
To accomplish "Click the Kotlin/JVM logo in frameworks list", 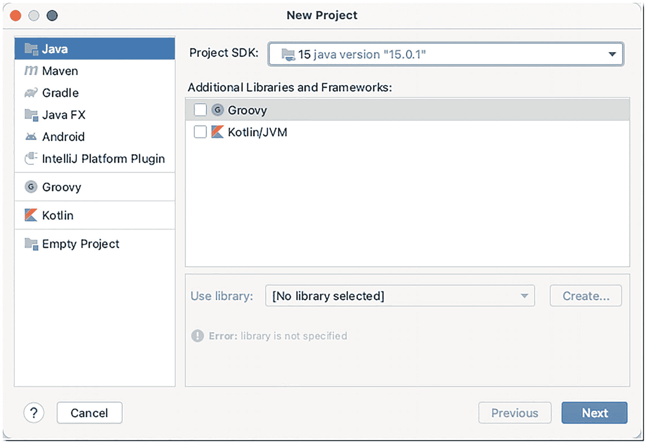I will (x=218, y=132).
